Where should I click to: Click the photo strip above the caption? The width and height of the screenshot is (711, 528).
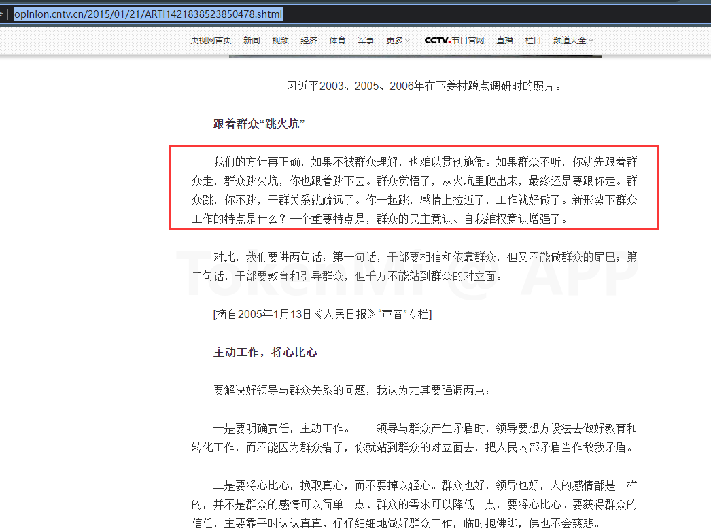coord(415,56)
